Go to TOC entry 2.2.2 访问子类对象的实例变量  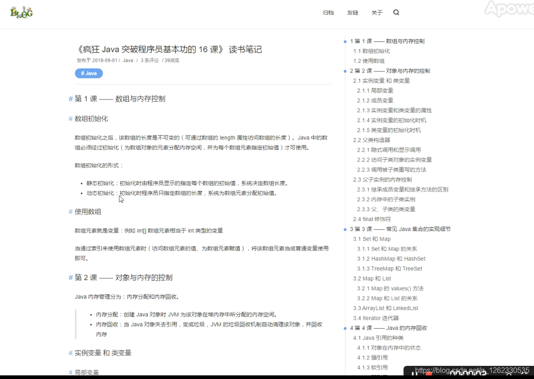click(x=394, y=160)
